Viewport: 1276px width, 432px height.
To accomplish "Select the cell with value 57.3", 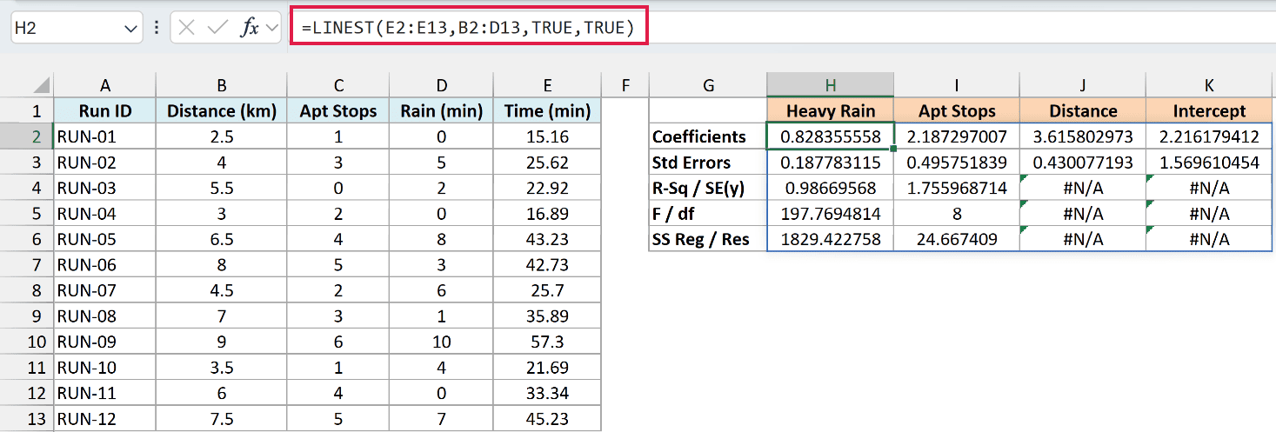I will 547,342.
